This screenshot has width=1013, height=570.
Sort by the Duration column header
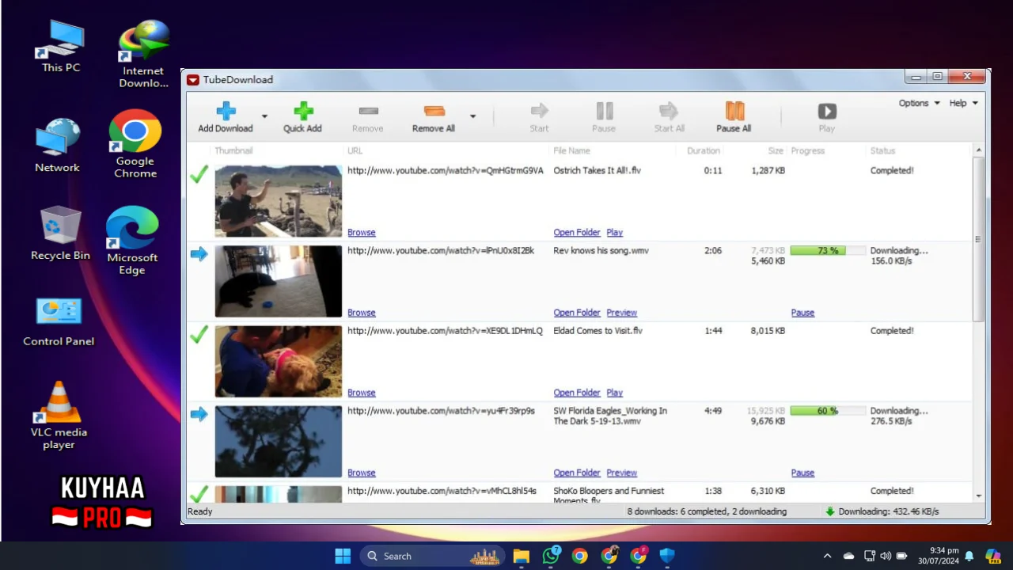click(704, 150)
